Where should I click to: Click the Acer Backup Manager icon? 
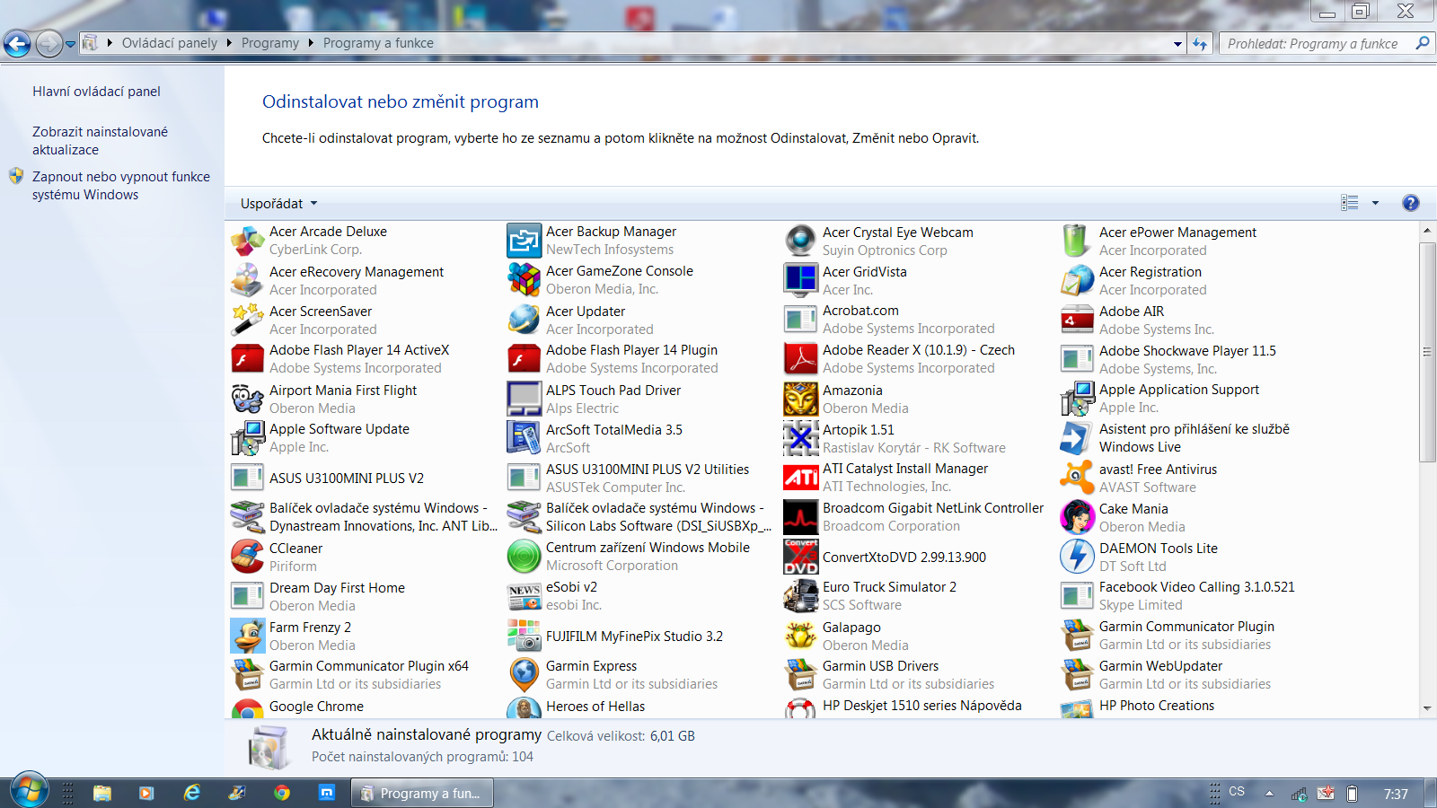[x=524, y=241]
